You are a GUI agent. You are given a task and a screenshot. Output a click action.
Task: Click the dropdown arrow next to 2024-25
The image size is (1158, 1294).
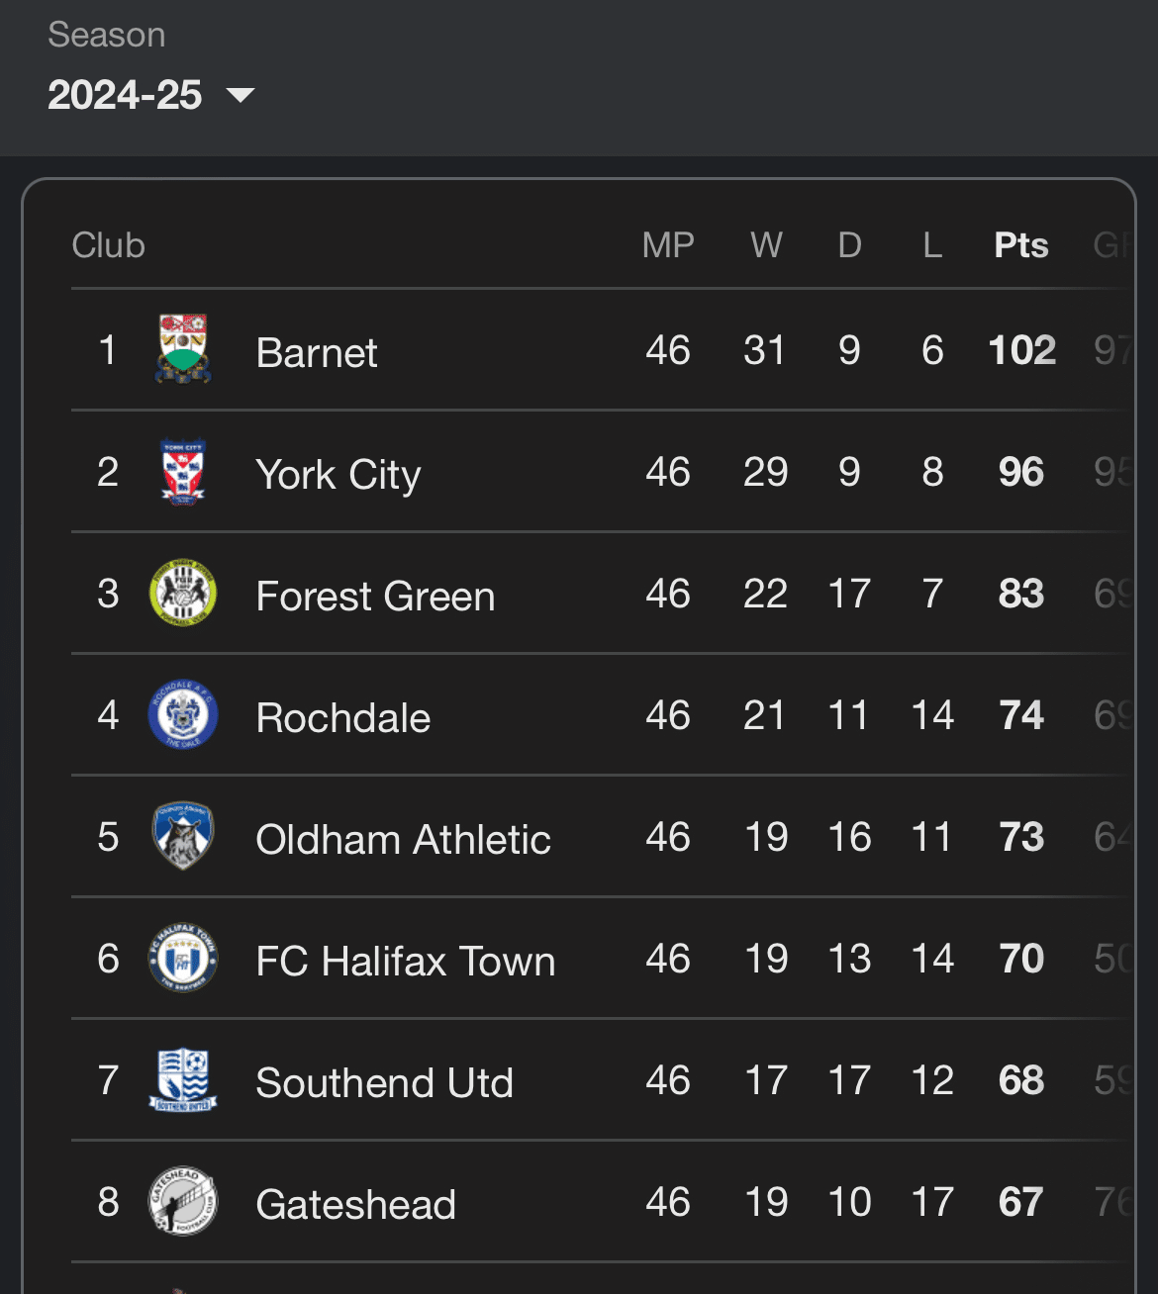point(241,95)
